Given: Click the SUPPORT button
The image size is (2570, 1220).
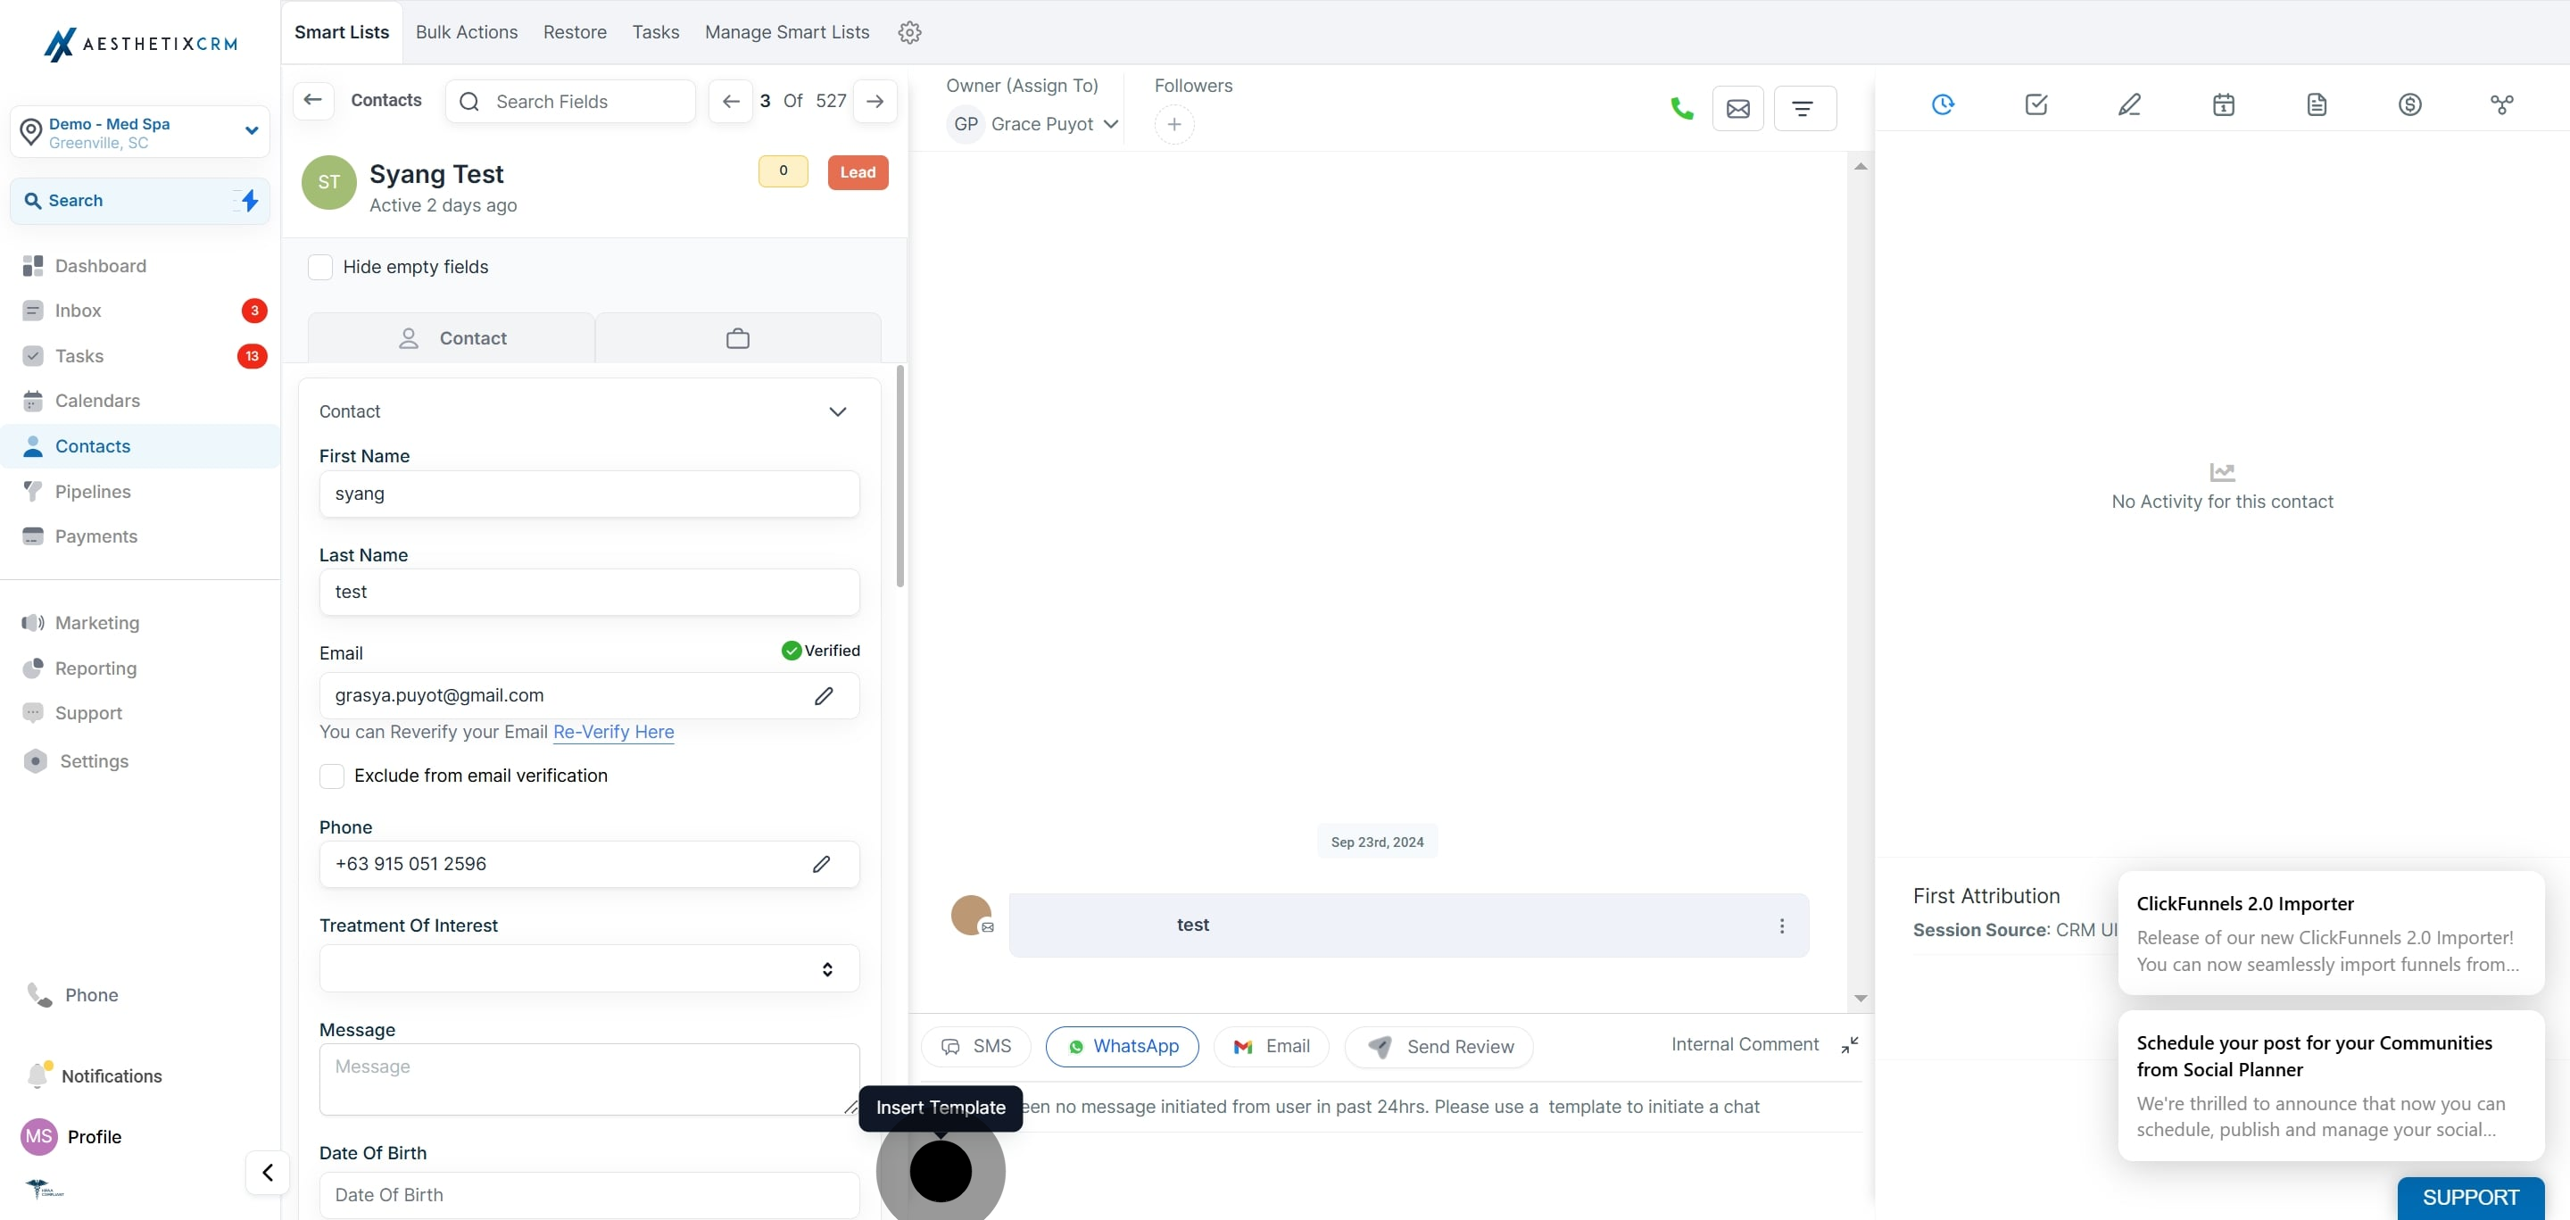Looking at the screenshot, I should (2470, 1198).
